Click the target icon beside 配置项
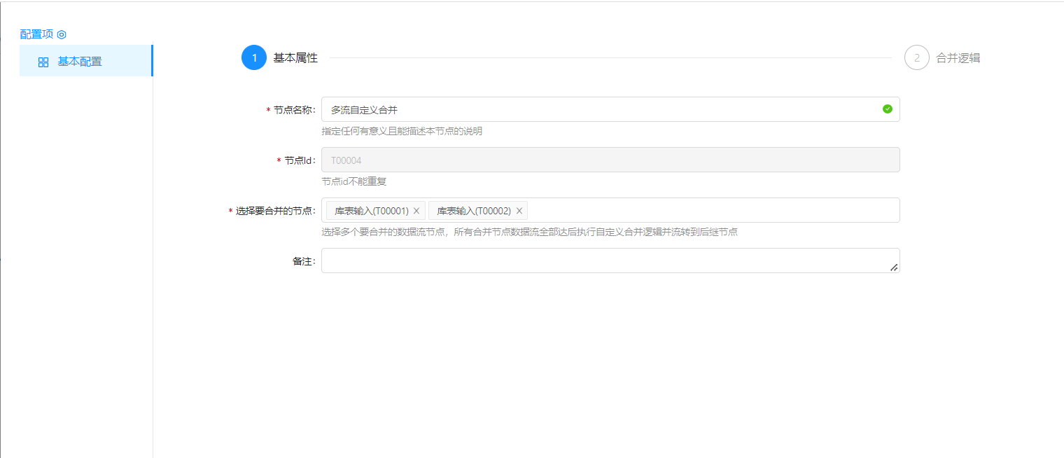Image resolution: width=1064 pixels, height=458 pixels. (x=62, y=34)
